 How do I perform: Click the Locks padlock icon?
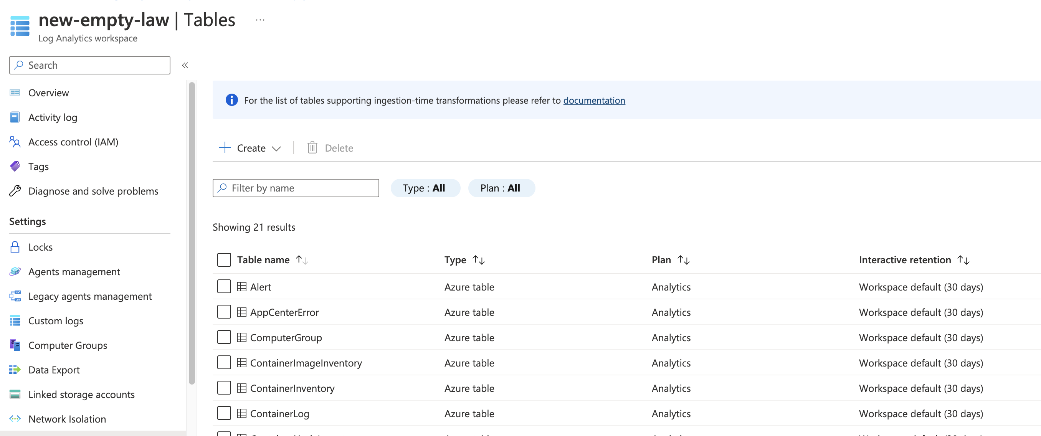(15, 247)
